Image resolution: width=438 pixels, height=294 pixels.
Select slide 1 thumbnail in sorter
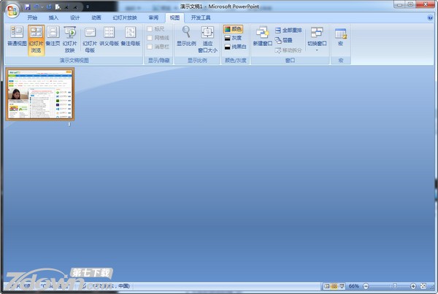[40, 94]
